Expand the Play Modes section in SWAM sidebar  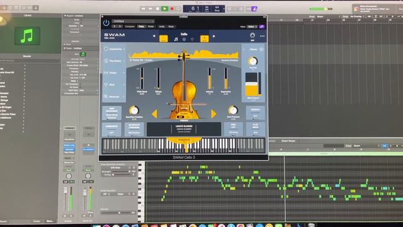(x=114, y=61)
